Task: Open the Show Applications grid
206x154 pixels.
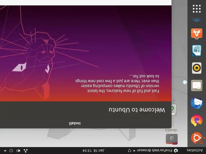Action: (x=197, y=9)
